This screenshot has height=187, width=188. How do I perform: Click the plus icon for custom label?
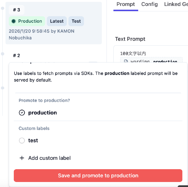point(22,158)
